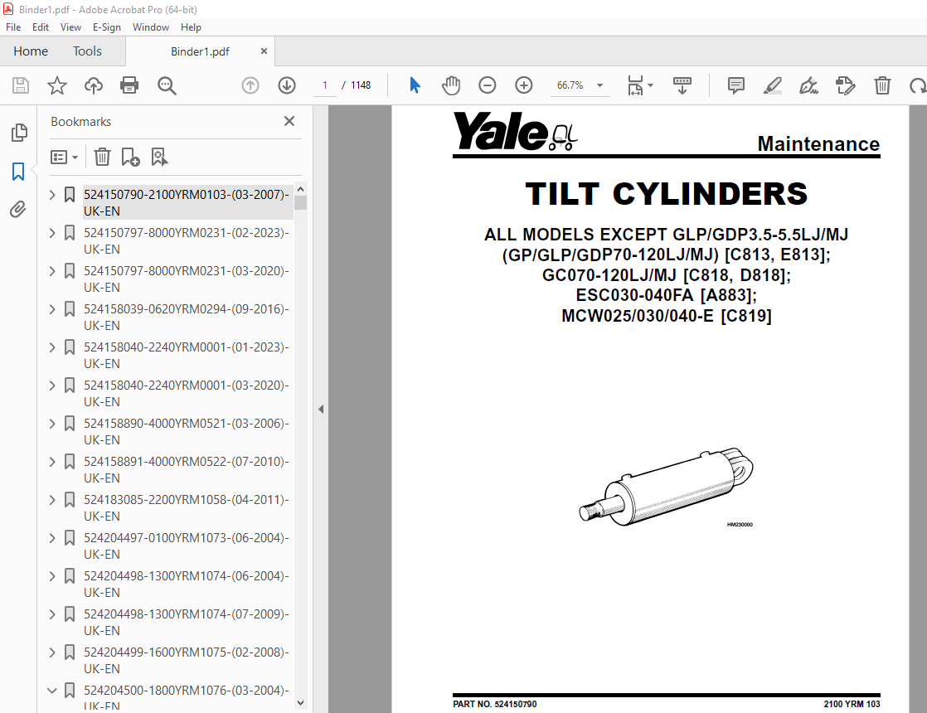Viewport: 927px width, 713px height.
Task: Click the Save file icon
Action: click(21, 85)
